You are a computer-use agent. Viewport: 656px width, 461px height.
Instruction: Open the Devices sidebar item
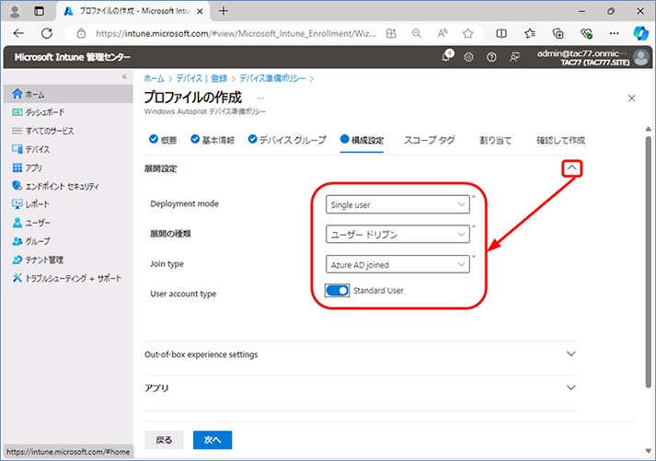[x=31, y=149]
